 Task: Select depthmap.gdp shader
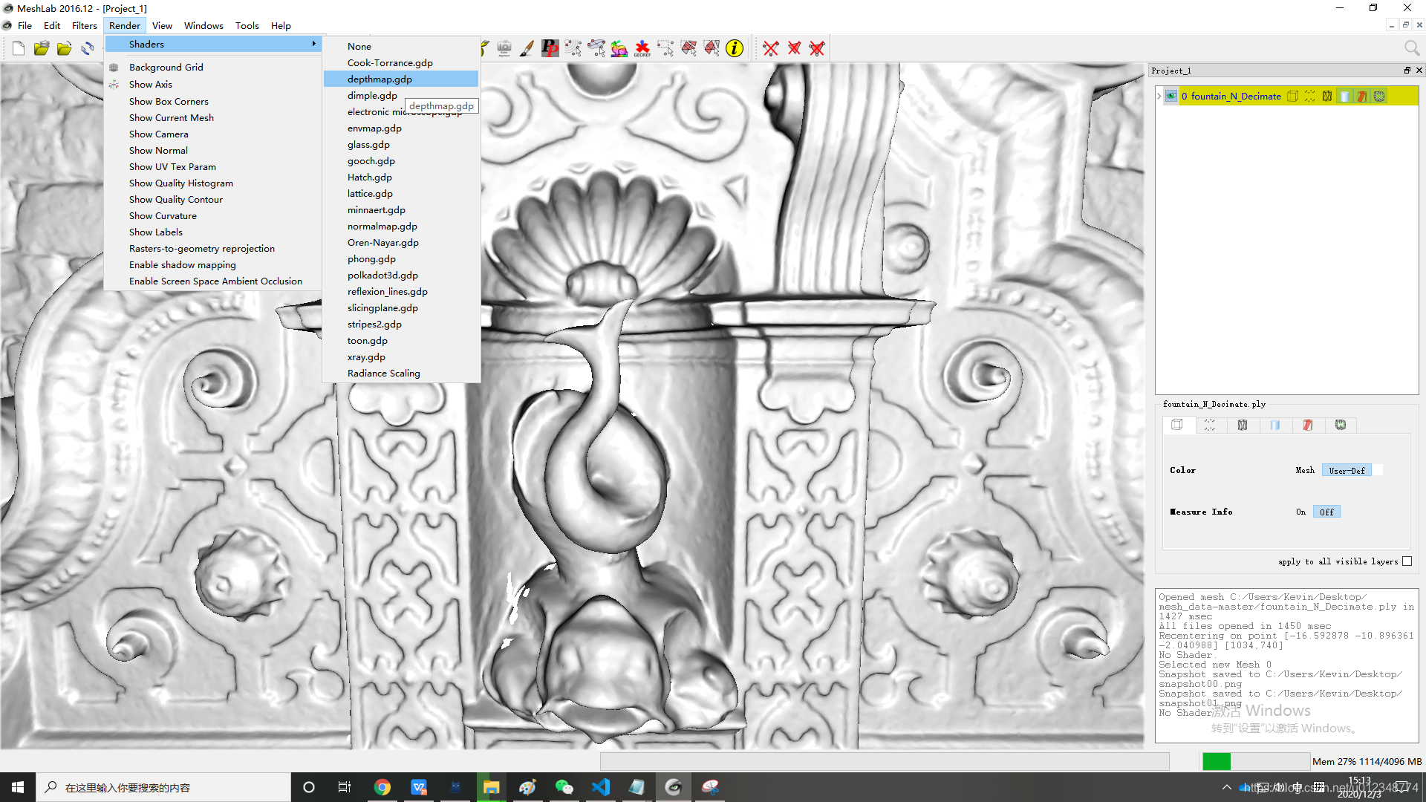379,78
